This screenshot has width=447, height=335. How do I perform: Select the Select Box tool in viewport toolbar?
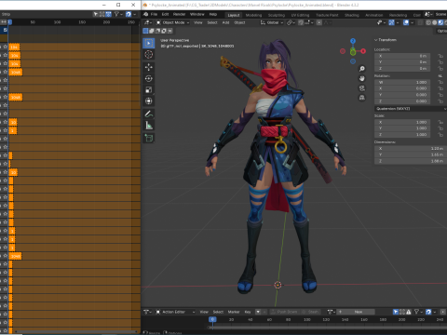click(149, 43)
